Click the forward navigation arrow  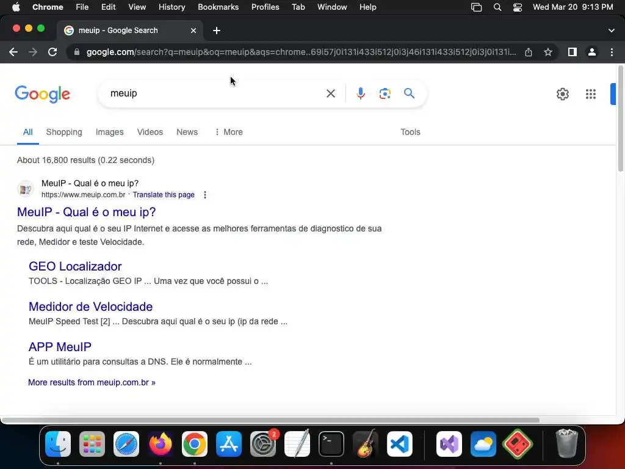(x=33, y=53)
